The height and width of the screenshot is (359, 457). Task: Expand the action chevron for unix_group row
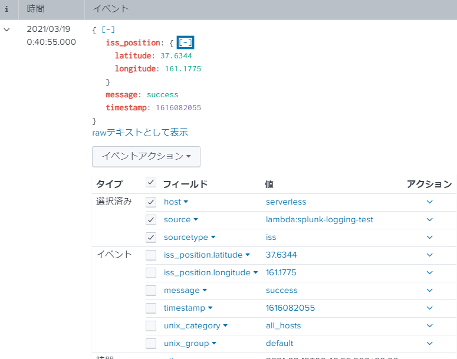pos(430,344)
